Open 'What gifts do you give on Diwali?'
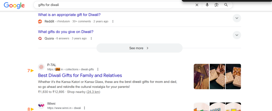This screenshot has width=272, height=111. pyautogui.click(x=66, y=32)
